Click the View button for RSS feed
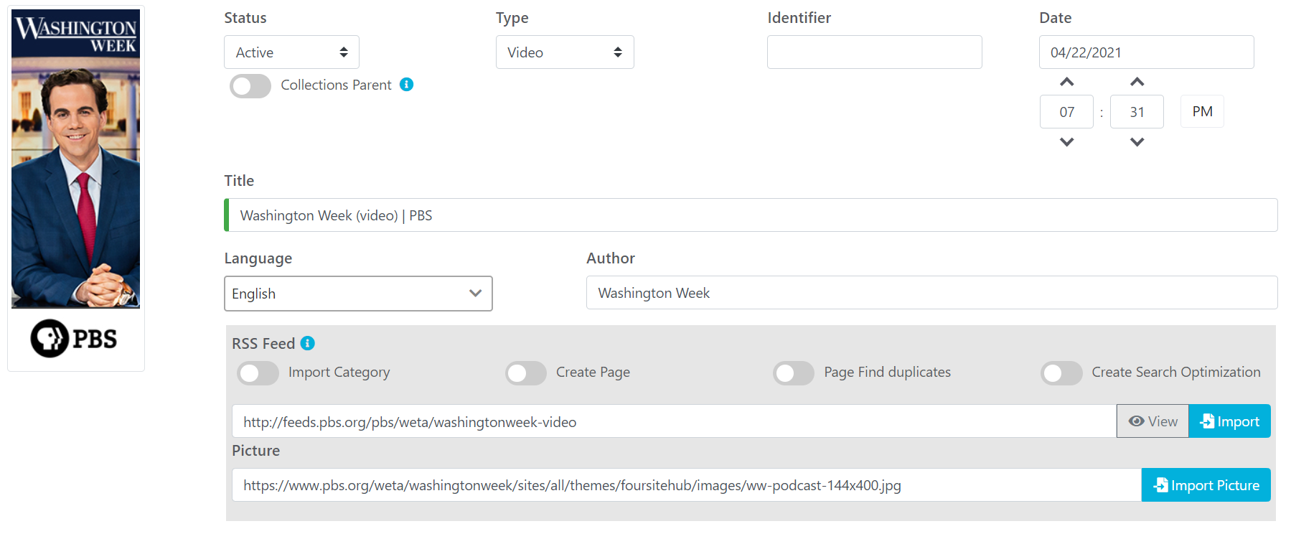The height and width of the screenshot is (534, 1291). click(1152, 421)
